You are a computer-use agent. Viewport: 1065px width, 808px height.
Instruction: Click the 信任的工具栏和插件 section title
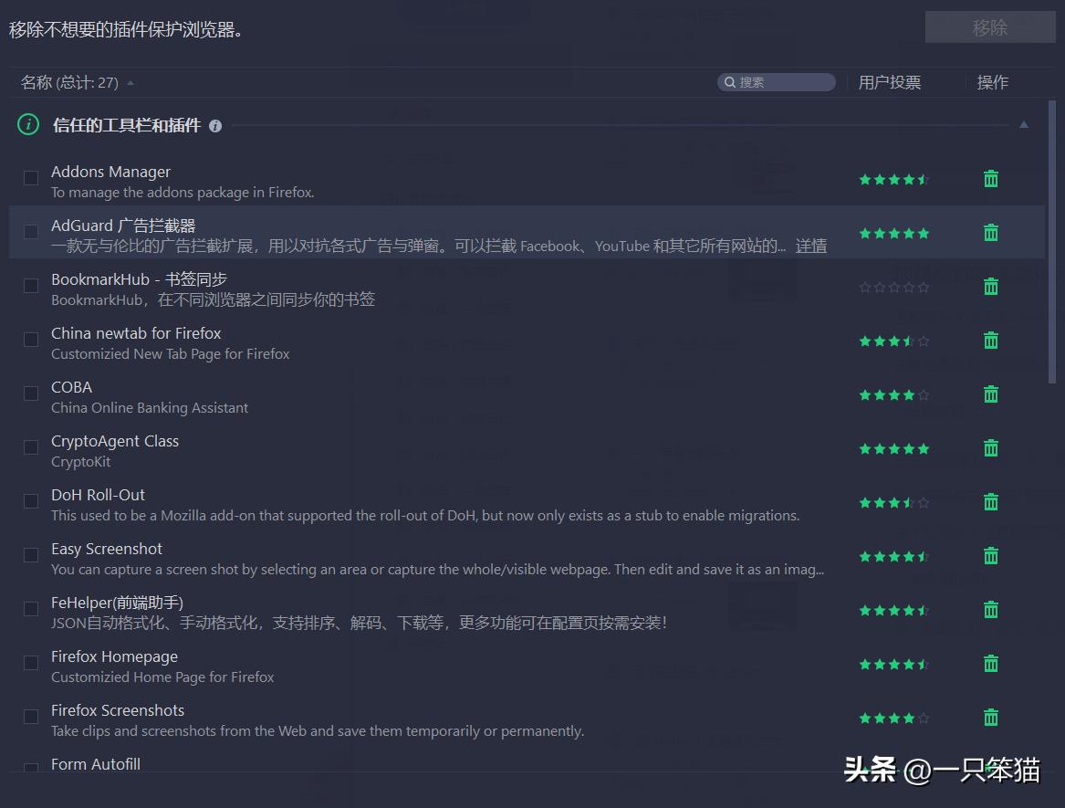tap(127, 126)
